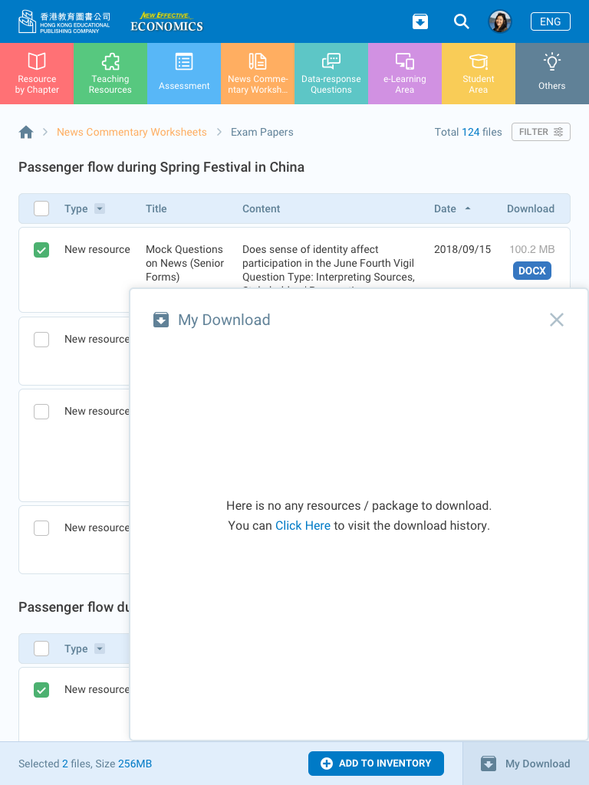The image size is (589, 785).
Task: Open the user profile avatar
Action: click(x=500, y=21)
